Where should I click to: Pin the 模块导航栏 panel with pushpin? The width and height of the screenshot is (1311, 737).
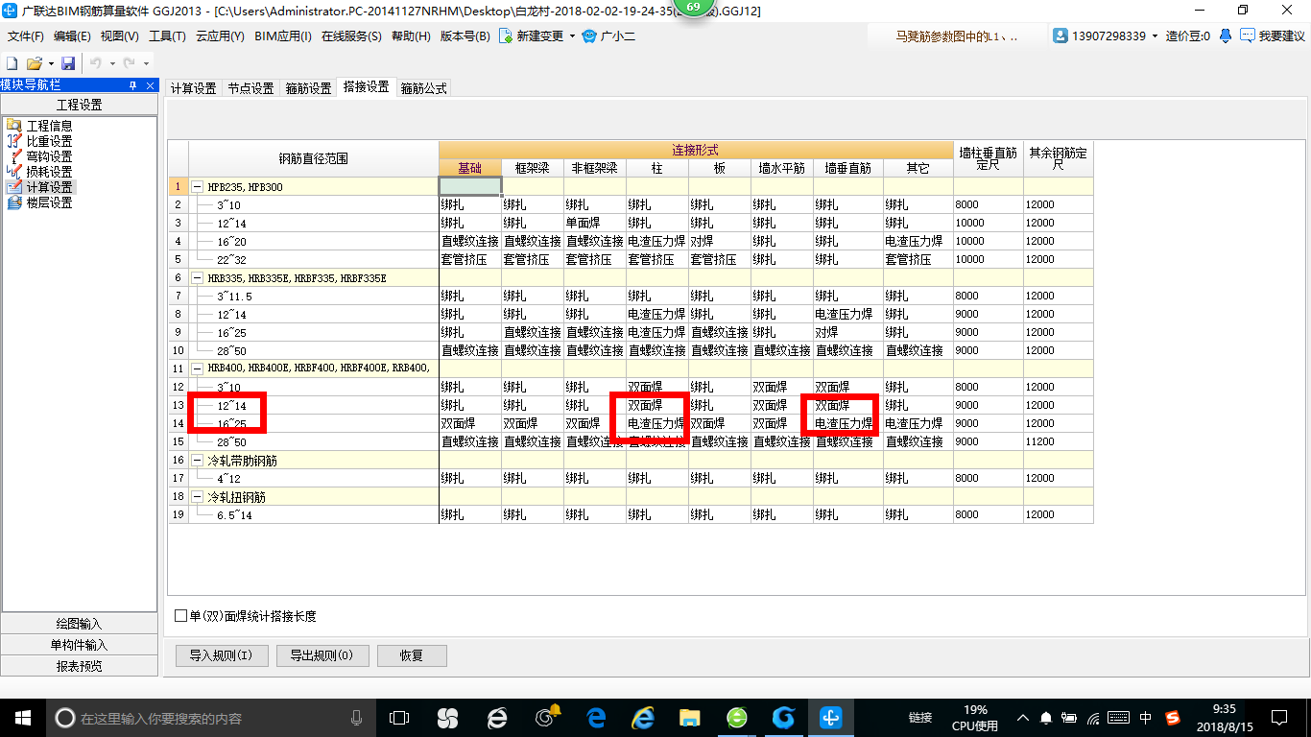coord(132,84)
